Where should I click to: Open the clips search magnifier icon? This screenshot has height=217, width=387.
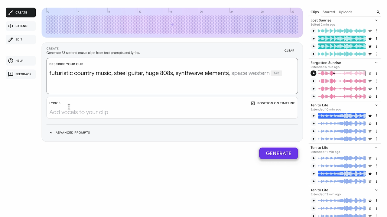point(378,12)
